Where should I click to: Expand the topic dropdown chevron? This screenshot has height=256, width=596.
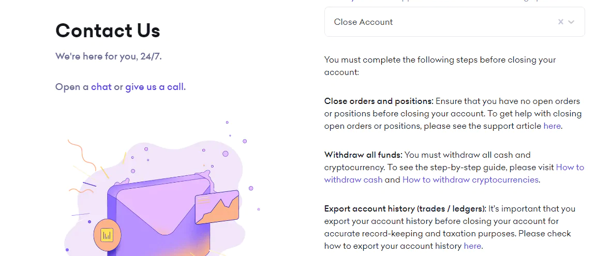point(571,22)
